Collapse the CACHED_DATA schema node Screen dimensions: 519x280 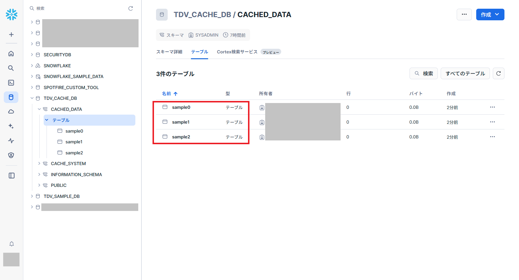tap(39, 109)
